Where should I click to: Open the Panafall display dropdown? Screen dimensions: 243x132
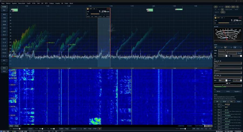coord(76,129)
